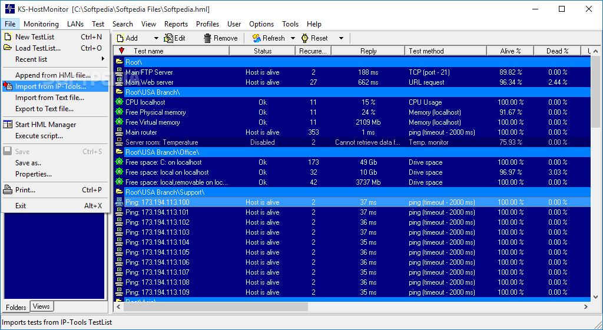Choose Execute script
This screenshot has height=330, width=603.
click(55, 136)
